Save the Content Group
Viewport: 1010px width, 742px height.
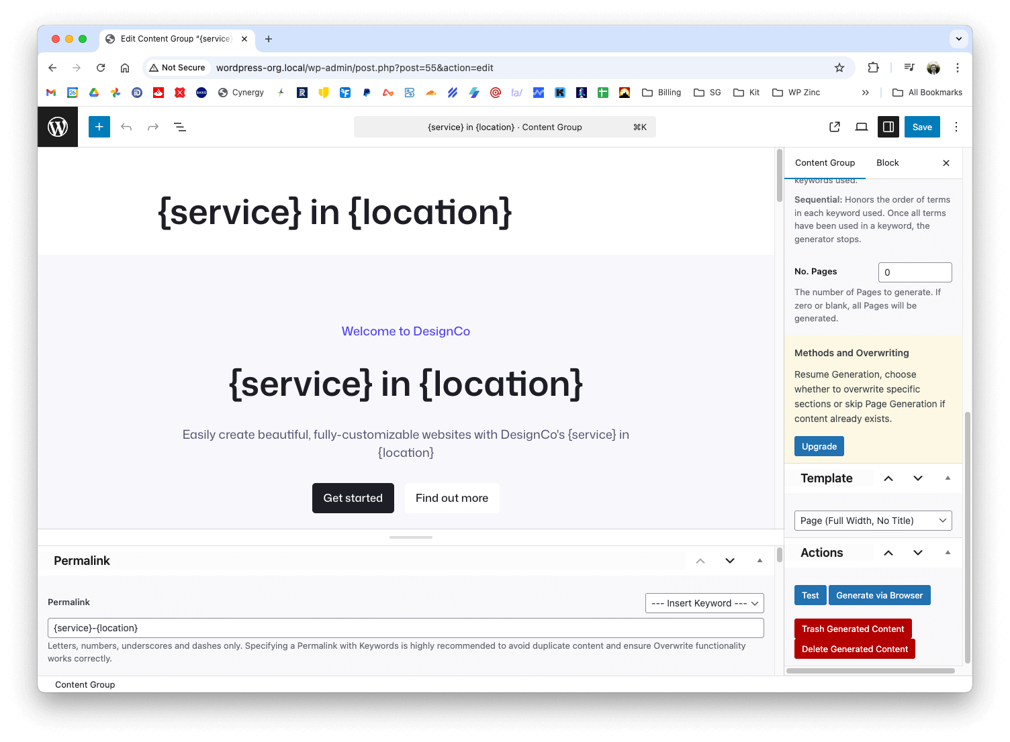click(x=922, y=127)
